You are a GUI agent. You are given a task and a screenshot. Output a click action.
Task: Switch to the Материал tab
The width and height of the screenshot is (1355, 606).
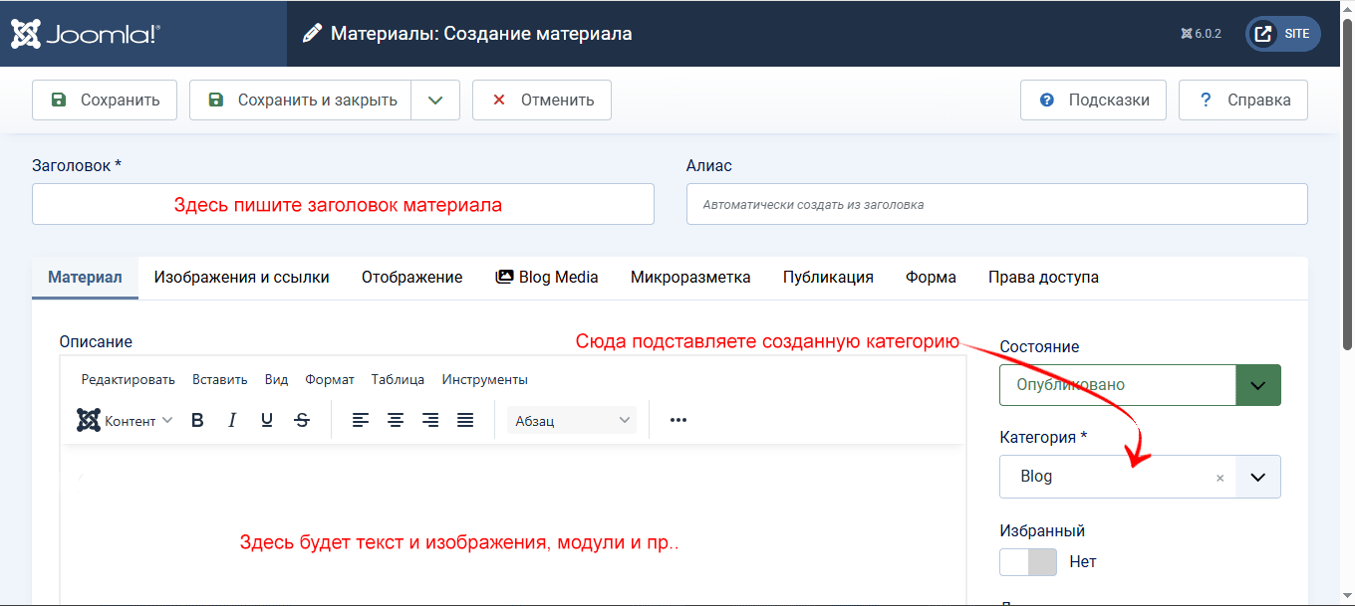(85, 278)
